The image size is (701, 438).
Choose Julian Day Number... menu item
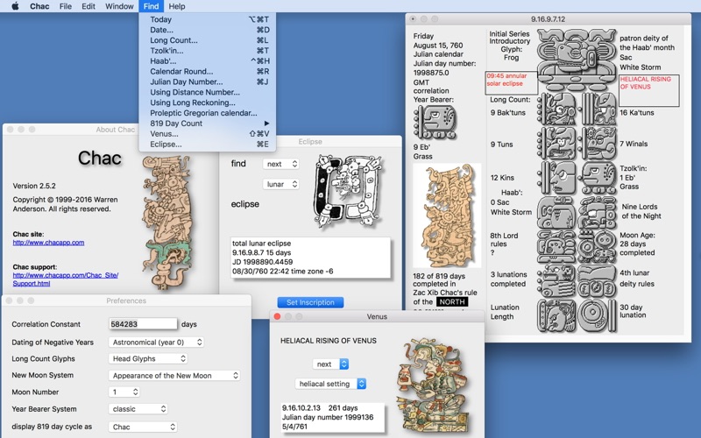pyautogui.click(x=209, y=81)
